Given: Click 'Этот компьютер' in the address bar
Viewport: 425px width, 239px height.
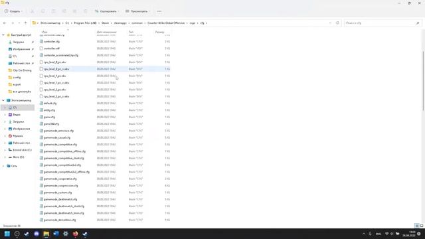Looking at the screenshot, I should click(50, 23).
